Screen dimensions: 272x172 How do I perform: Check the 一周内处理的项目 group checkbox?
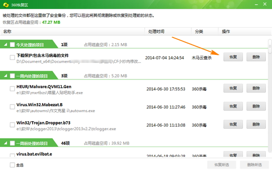pyautogui.click(x=12, y=76)
